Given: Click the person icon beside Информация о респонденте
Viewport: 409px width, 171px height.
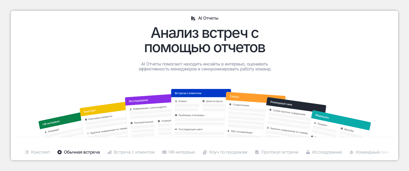Looking at the screenshot, I should click(131, 109).
